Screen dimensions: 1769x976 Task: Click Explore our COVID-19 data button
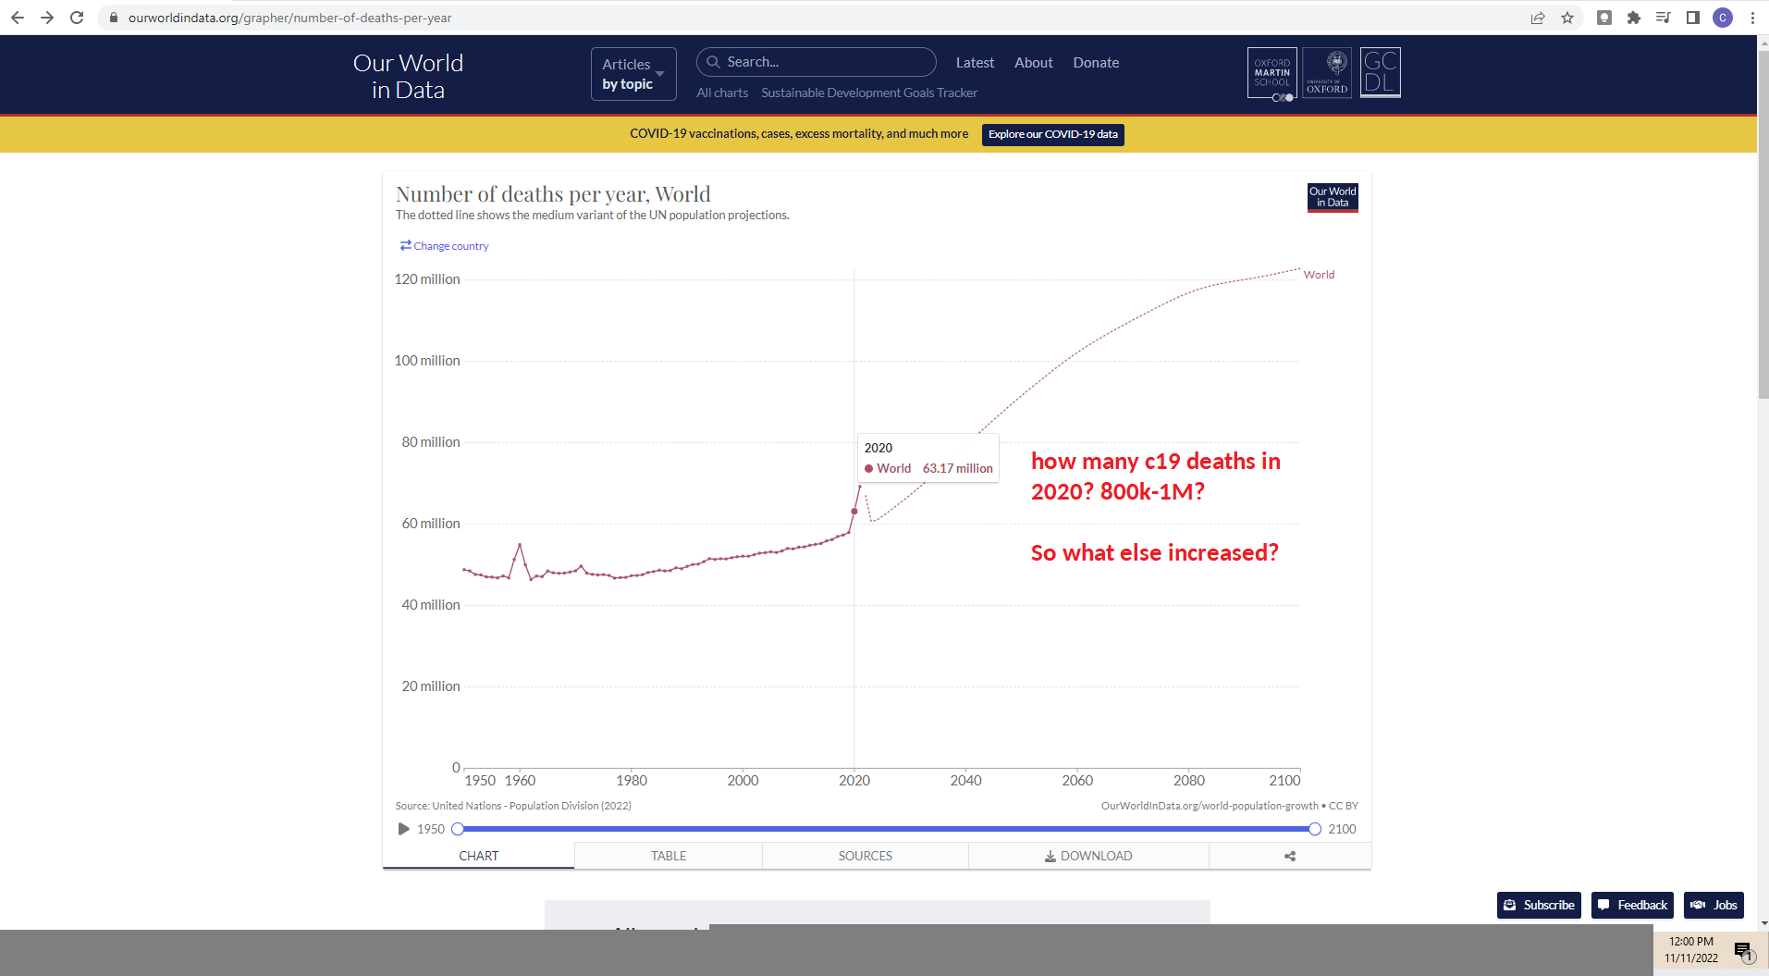click(x=1052, y=134)
